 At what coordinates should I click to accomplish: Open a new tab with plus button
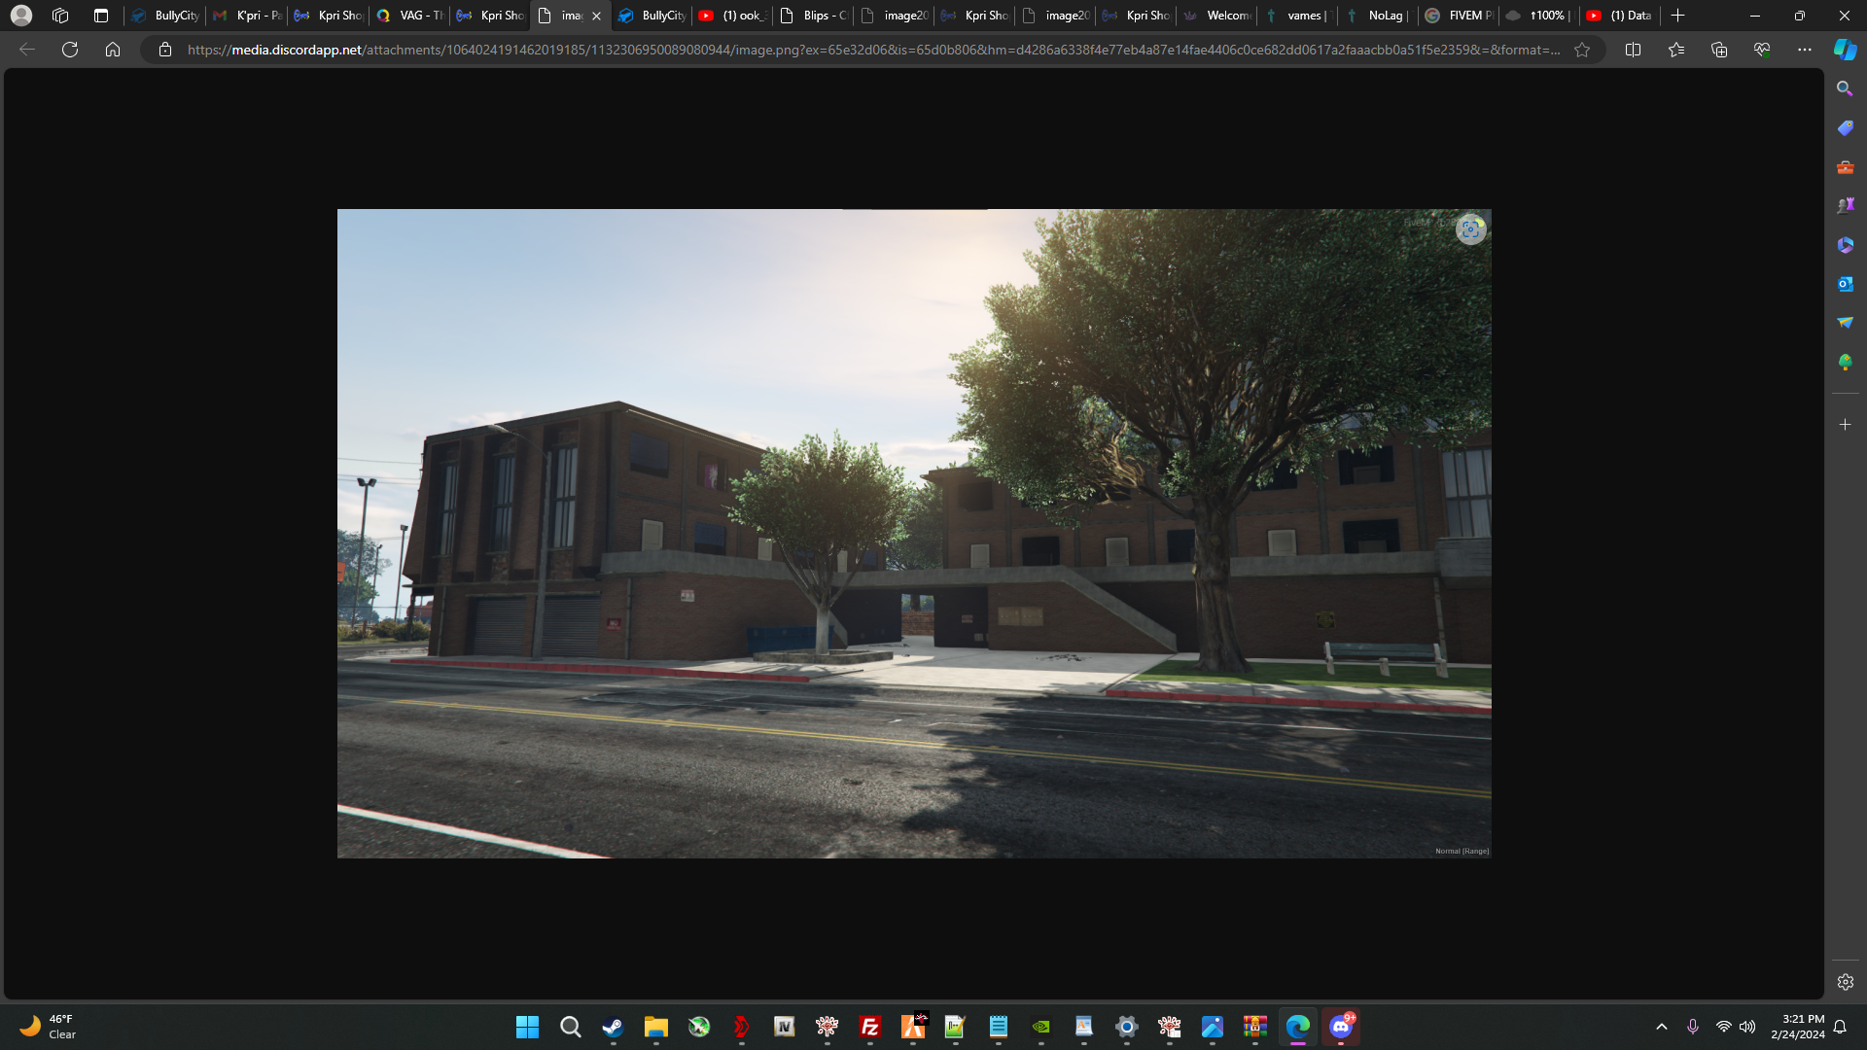click(1677, 16)
